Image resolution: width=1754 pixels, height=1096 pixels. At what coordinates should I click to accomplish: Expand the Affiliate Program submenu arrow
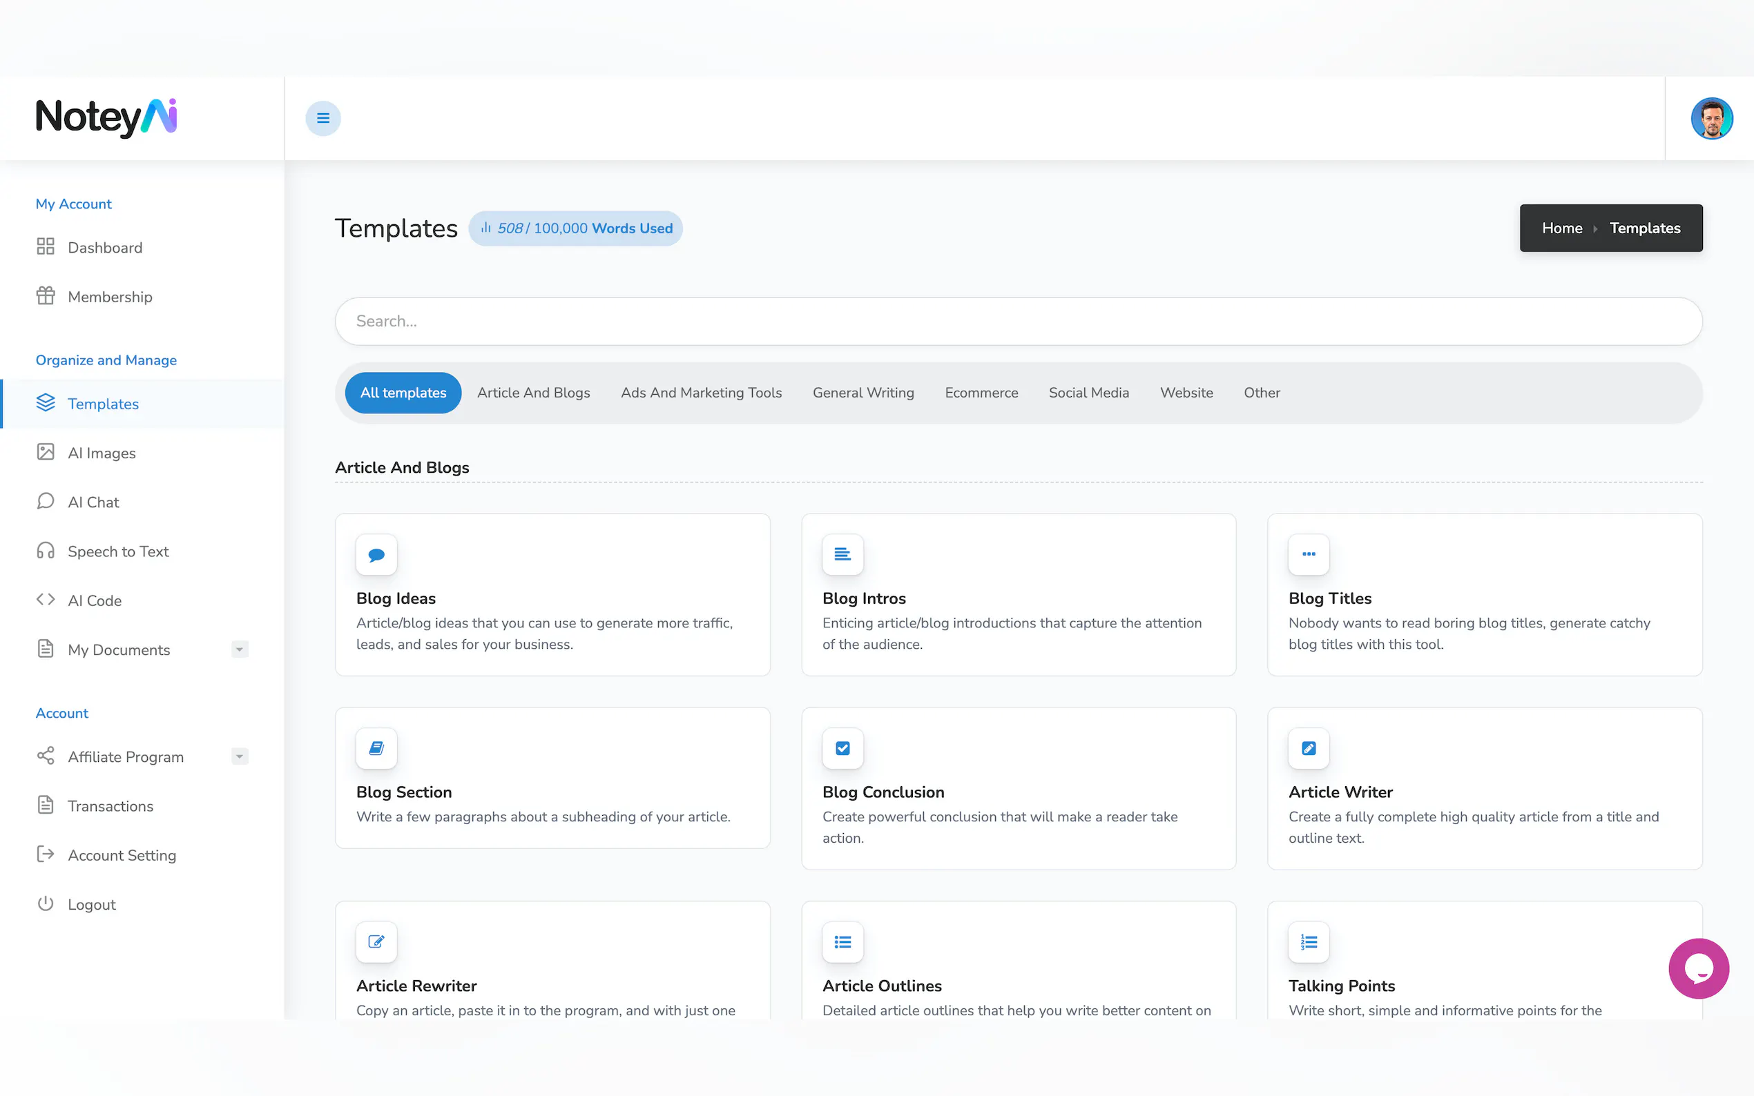click(240, 756)
